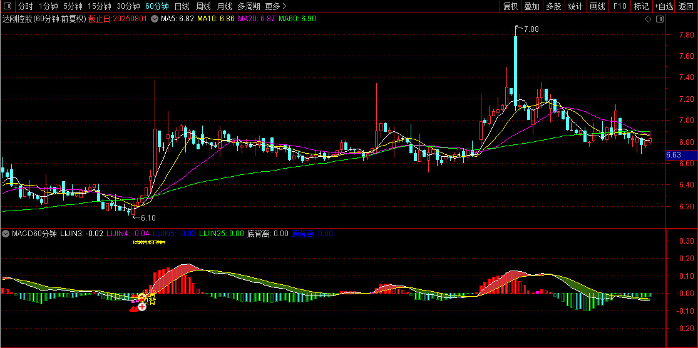
Task: Open the 多股 multi-stock view
Action: point(553,6)
